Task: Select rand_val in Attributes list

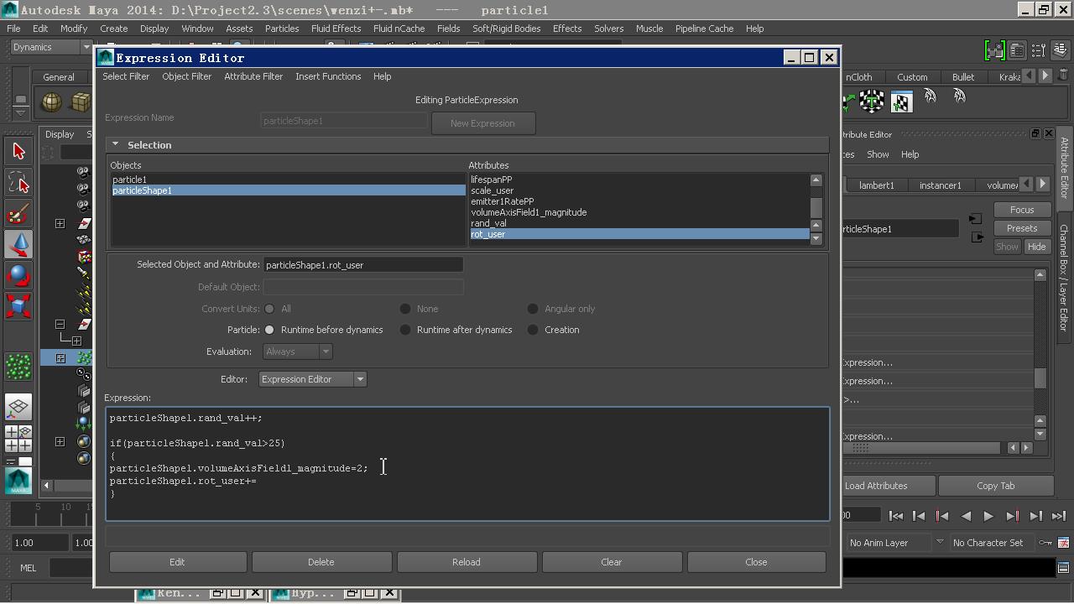Action: tap(488, 223)
